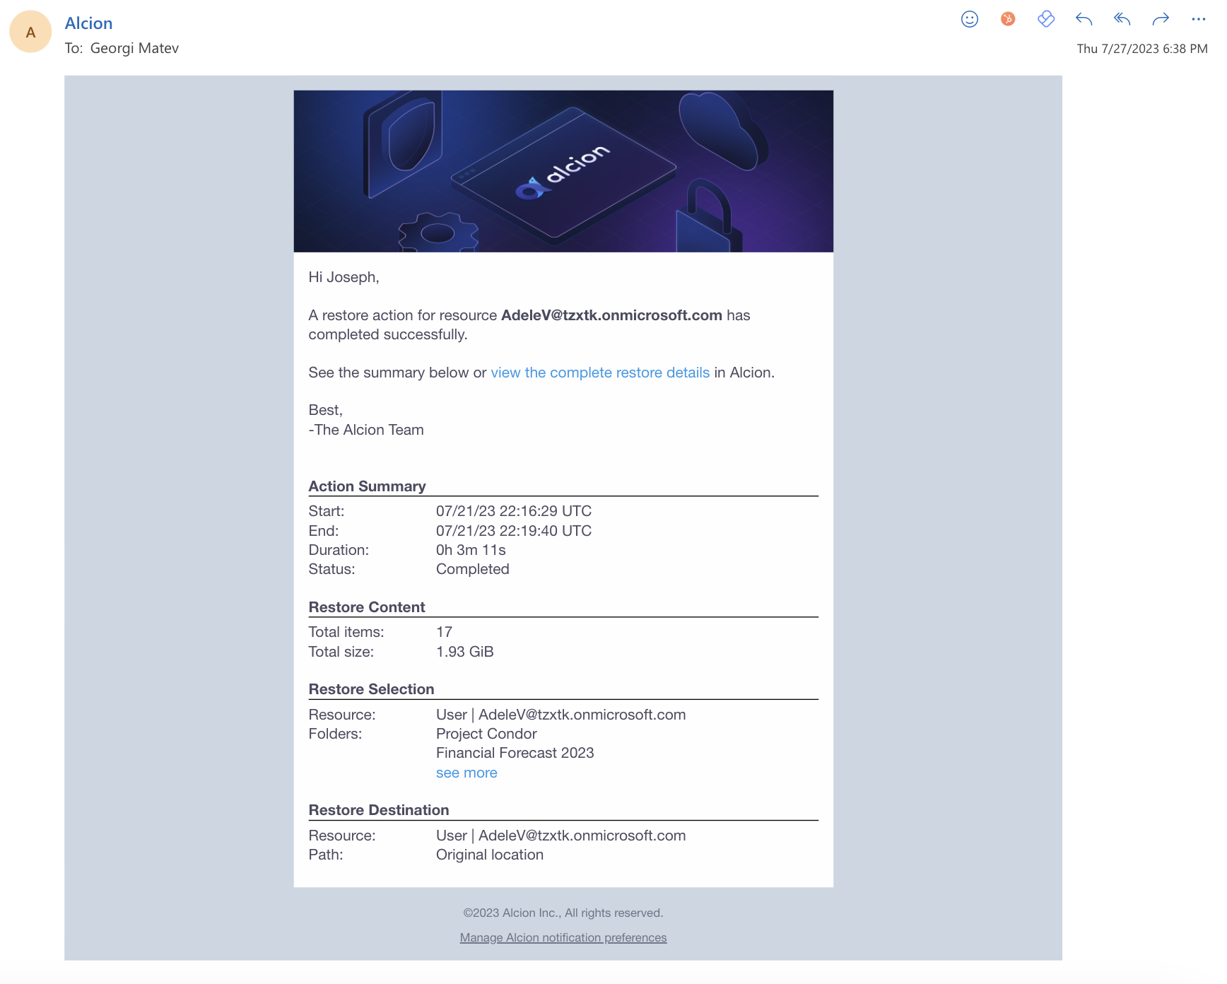Click the Financial Forecast 2023 folder name
Image resolution: width=1227 pixels, height=984 pixels.
click(515, 753)
